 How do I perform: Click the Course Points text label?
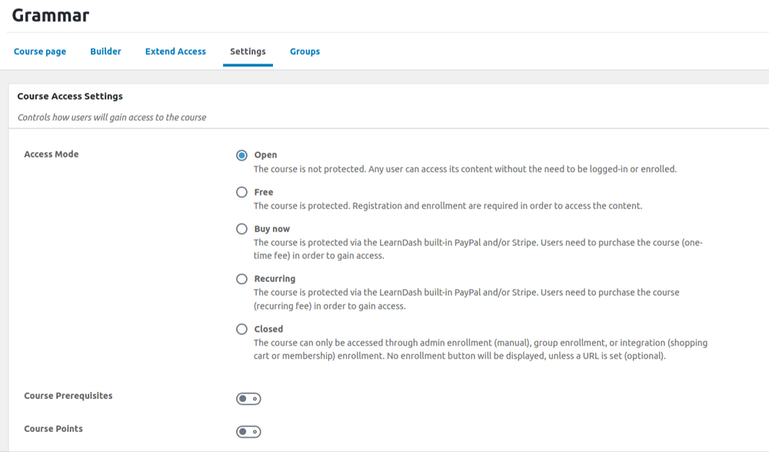54,429
